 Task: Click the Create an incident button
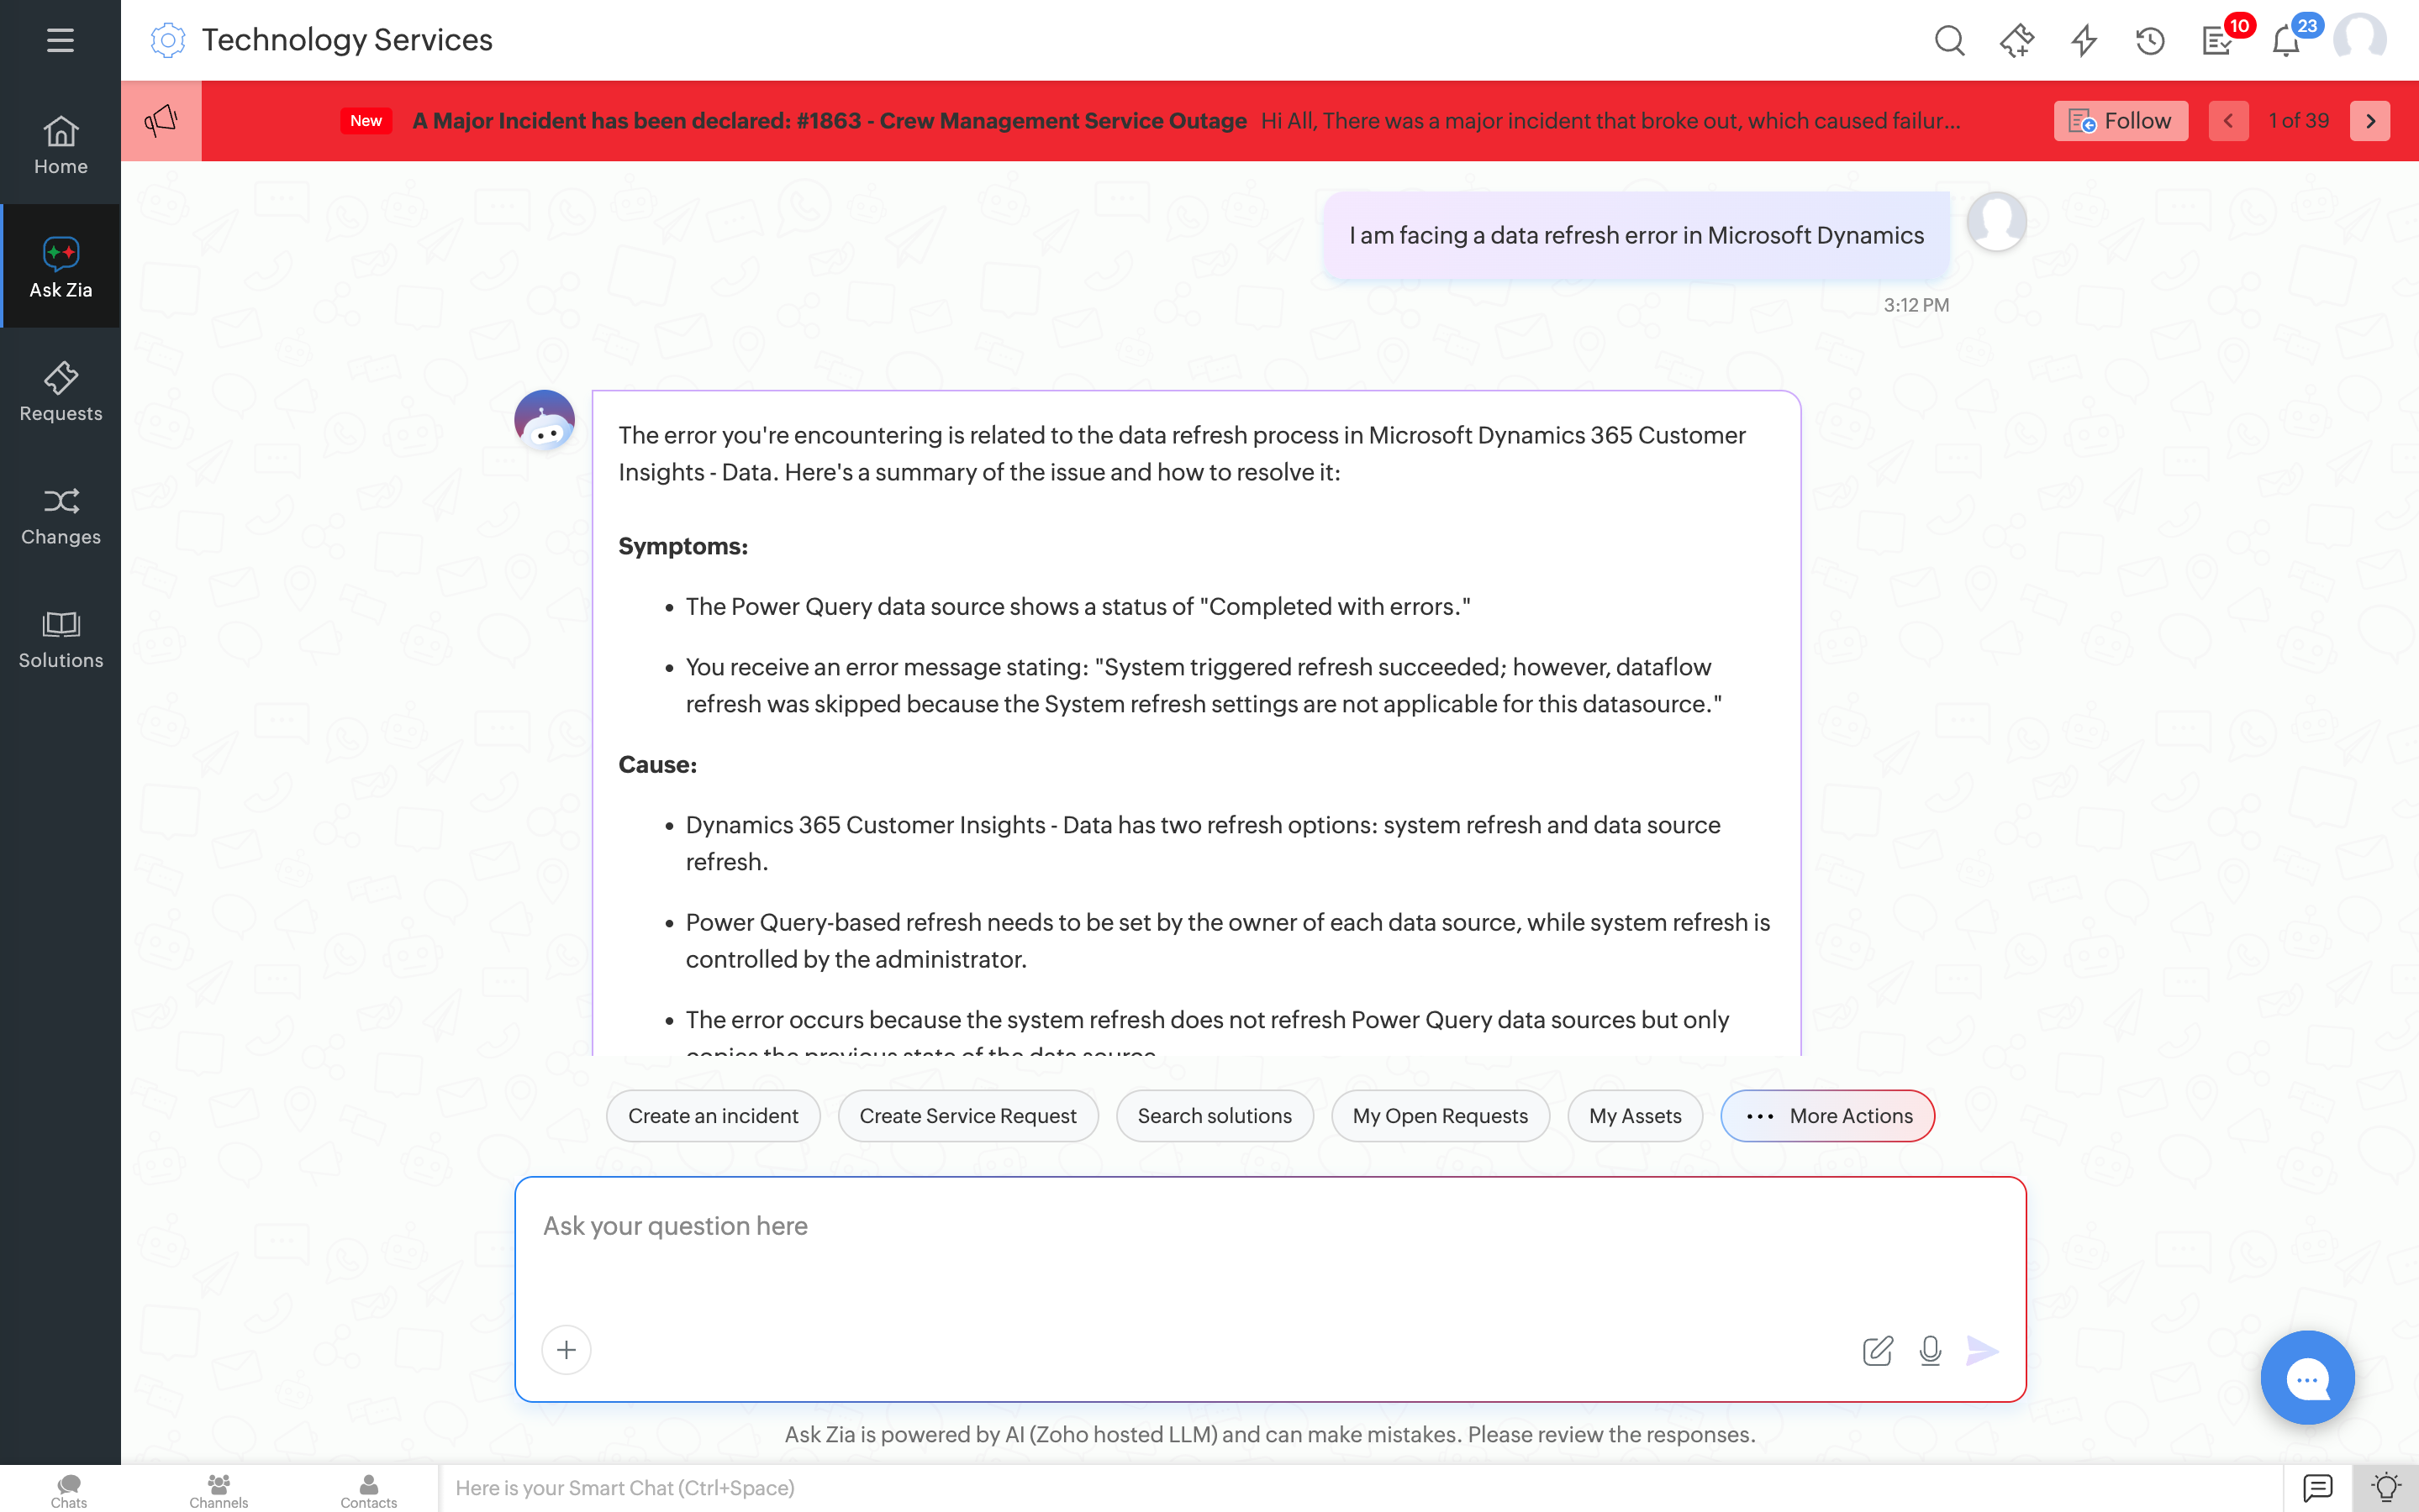(x=712, y=1115)
